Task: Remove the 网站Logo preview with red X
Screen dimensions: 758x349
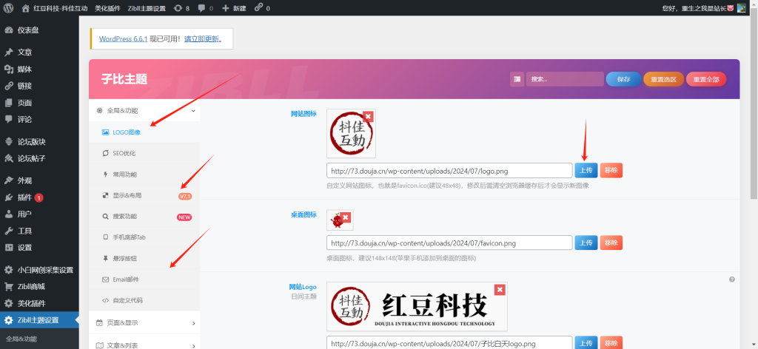Action: pyautogui.click(x=500, y=290)
